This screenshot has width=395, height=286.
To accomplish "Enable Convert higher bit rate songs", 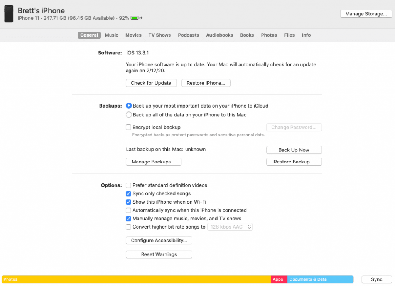I will pos(128,227).
